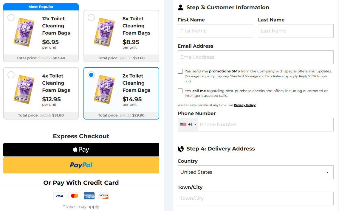Select the 8x Toilet Cleaning Foam Bags radio
The height and width of the screenshot is (211, 339).
coord(91,18)
